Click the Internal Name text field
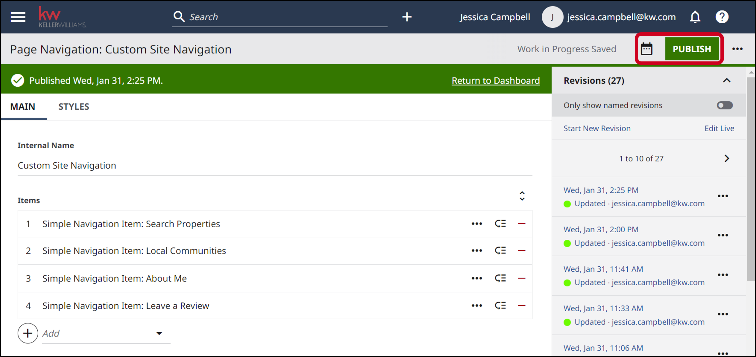 pyautogui.click(x=275, y=165)
